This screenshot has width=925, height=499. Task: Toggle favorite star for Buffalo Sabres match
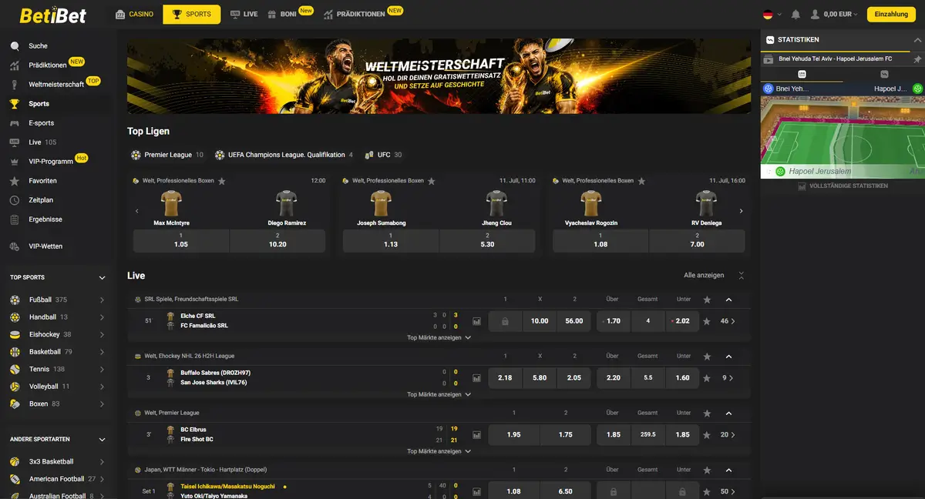(707, 378)
